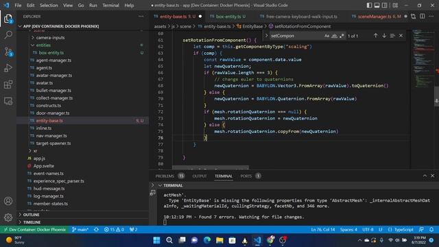Open Microsoft Edge from the taskbar
The image size is (439, 247).
tap(207, 240)
